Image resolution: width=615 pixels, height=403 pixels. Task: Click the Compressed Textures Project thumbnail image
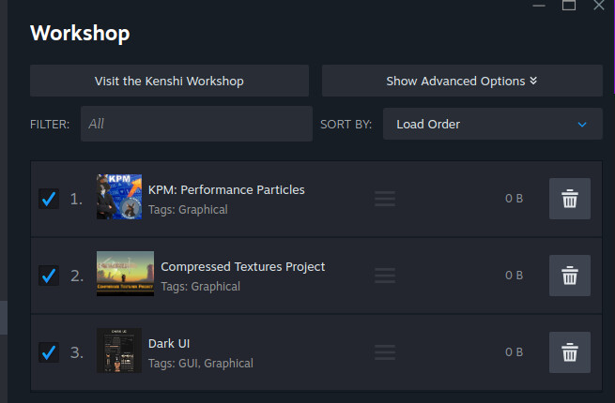coord(125,274)
